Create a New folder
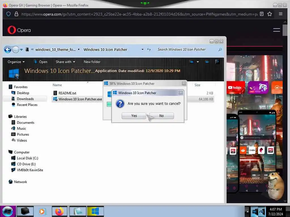Image resolution: width=290 pixels, height=217 pixels. pos(92,62)
